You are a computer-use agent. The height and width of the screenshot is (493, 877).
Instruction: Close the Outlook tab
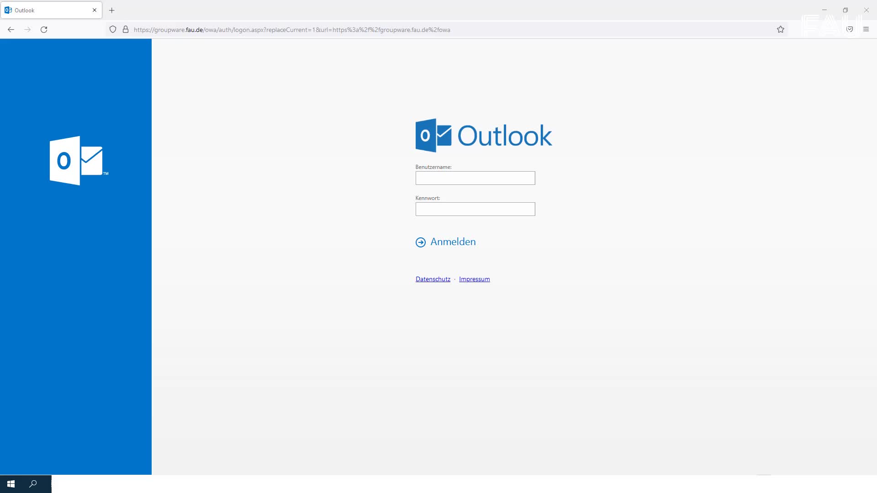coord(95,10)
